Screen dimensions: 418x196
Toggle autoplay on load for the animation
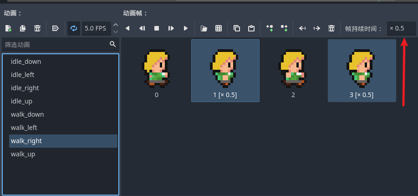pos(56,28)
